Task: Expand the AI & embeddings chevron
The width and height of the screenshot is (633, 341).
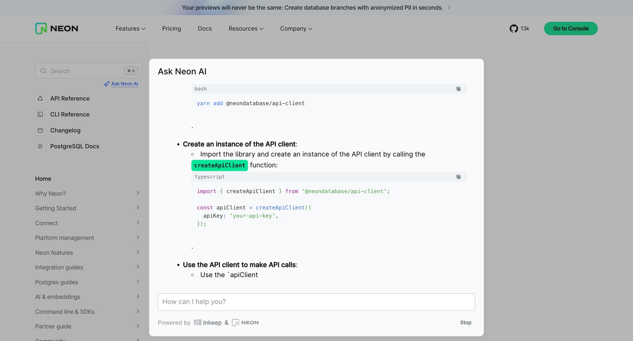Action: 138,296
